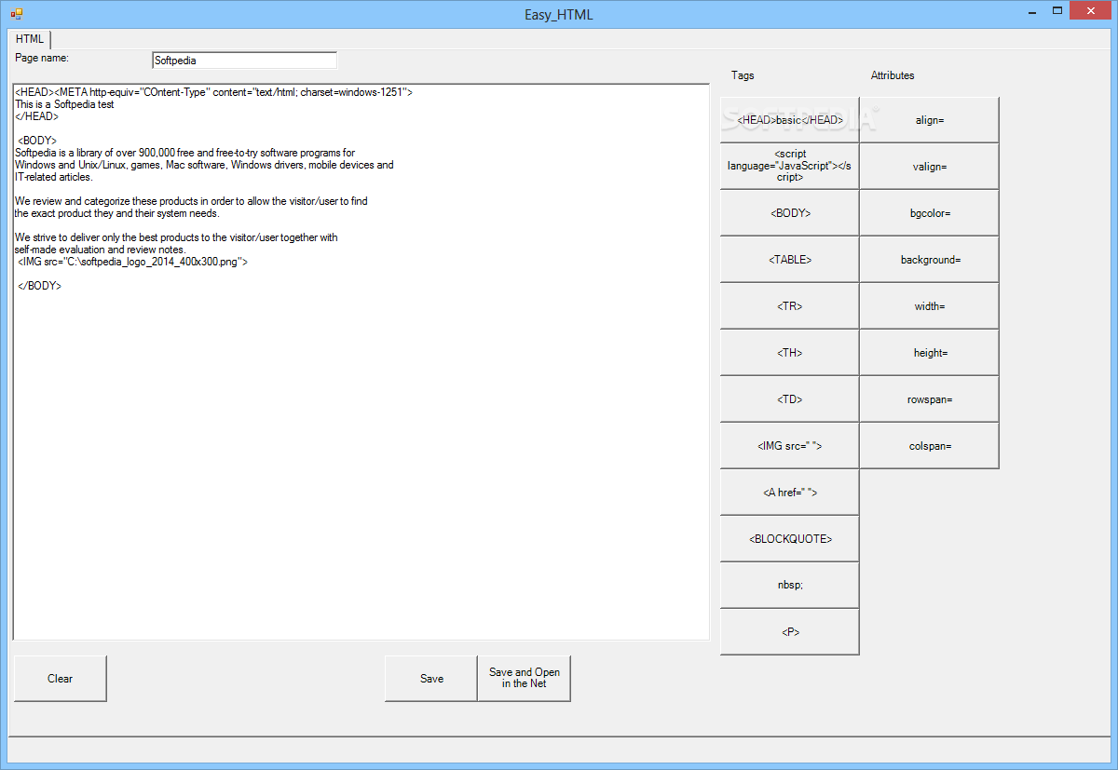Insert the script language JavaScript tag
The image size is (1118, 770).
[790, 167]
